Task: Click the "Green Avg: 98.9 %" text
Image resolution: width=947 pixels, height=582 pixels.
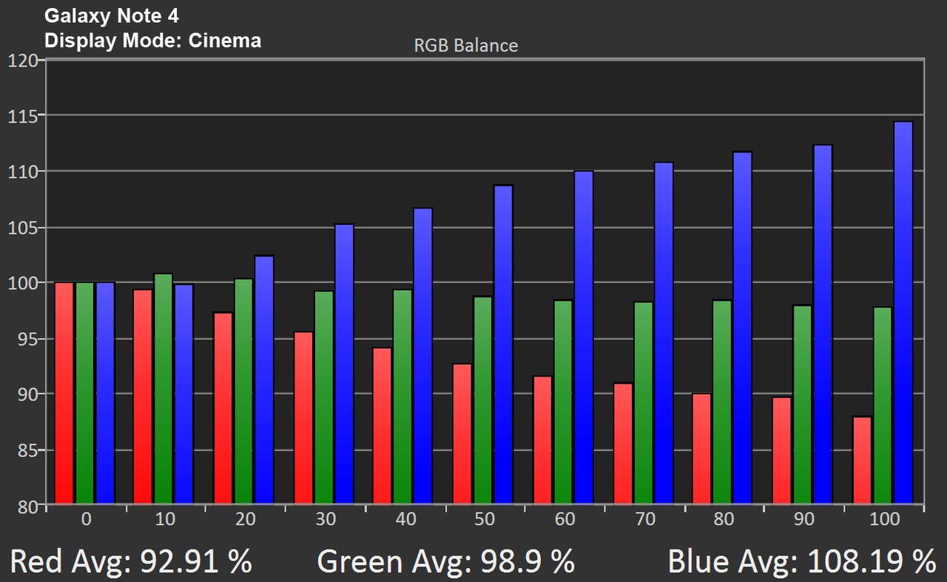Action: click(x=446, y=561)
